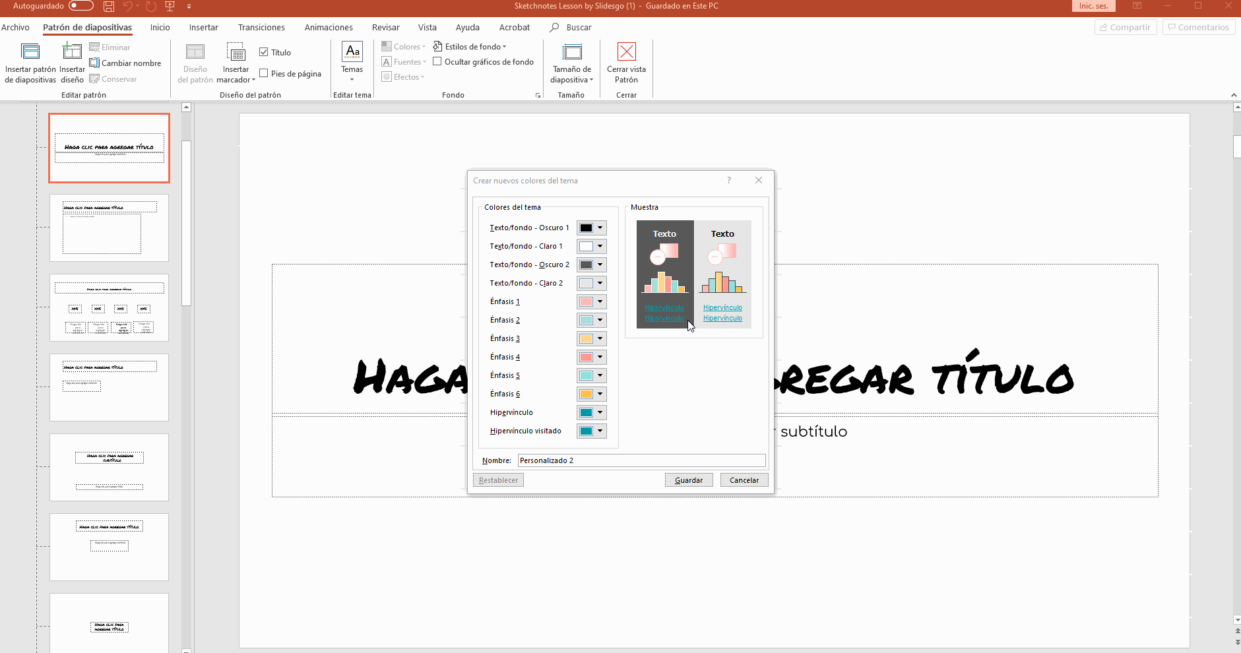The image size is (1241, 653).
Task: Click the Nombre input field
Action: 641,460
